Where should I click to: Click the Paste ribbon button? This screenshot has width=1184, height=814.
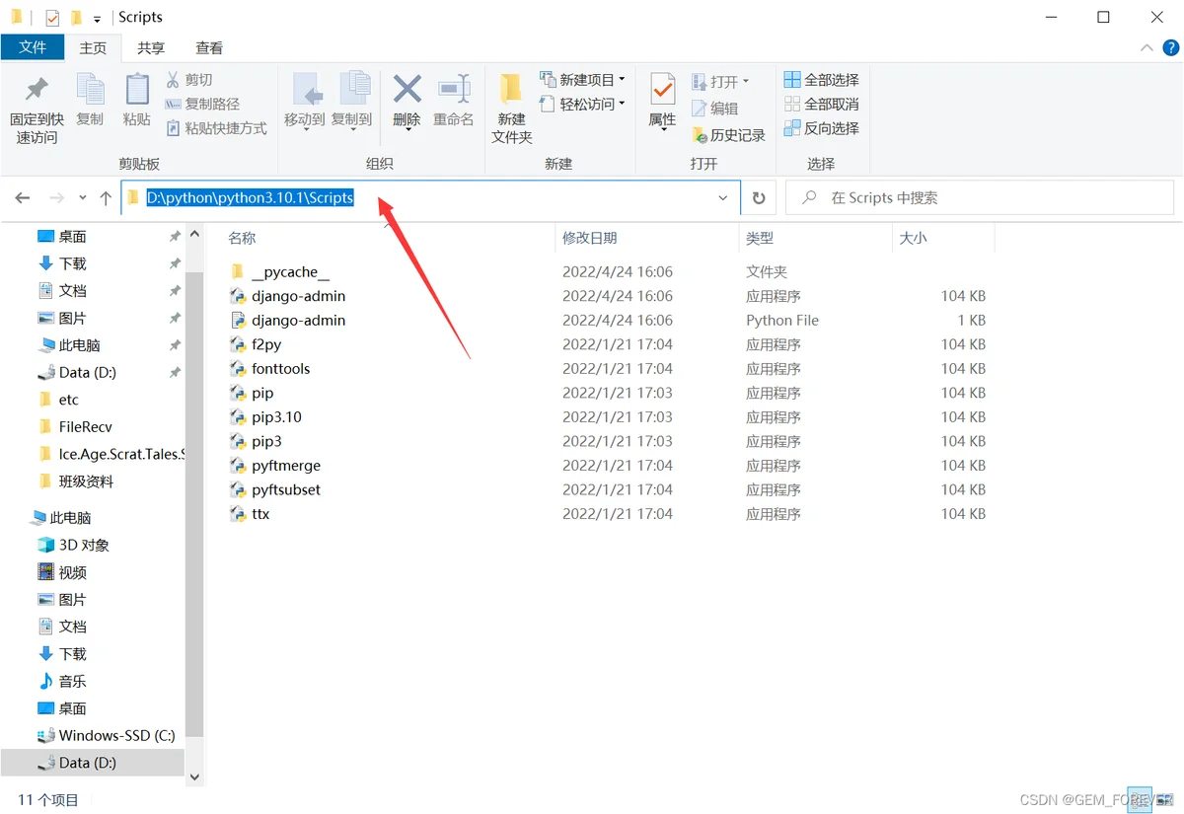pyautogui.click(x=137, y=100)
